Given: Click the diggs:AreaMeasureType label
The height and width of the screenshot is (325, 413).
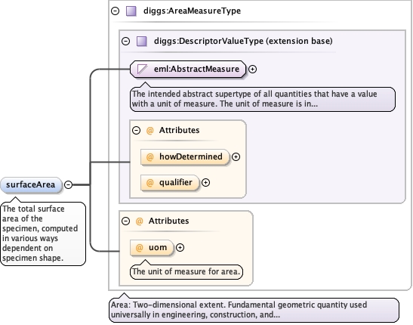Looking at the screenshot, I should coord(192,11).
